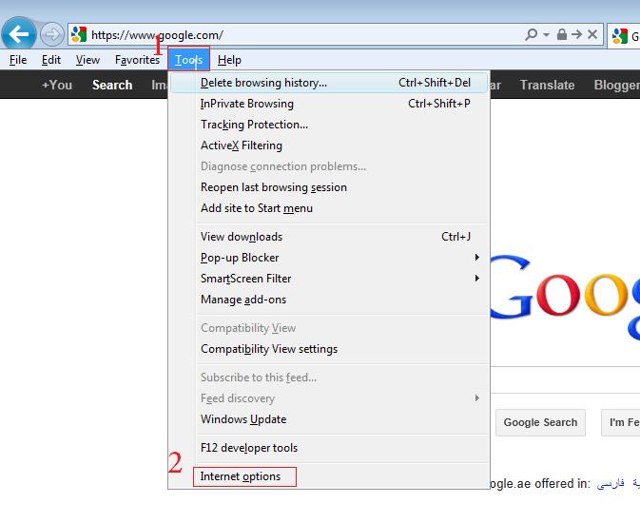
Task: Select Tracking Protection...
Action: point(329,125)
